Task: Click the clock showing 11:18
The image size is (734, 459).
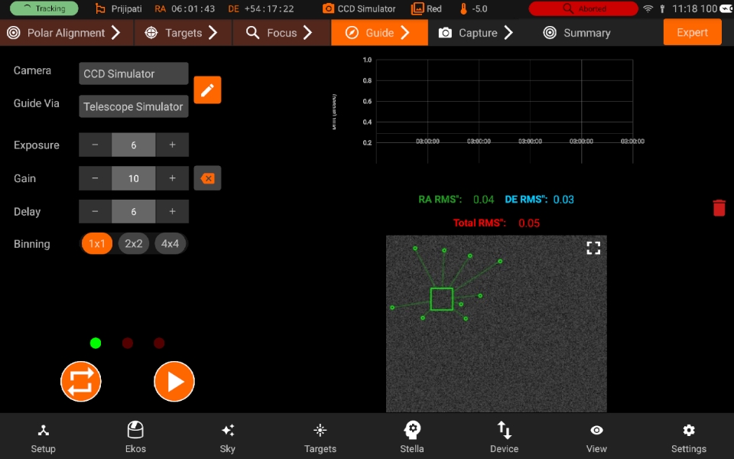Action: (685, 8)
